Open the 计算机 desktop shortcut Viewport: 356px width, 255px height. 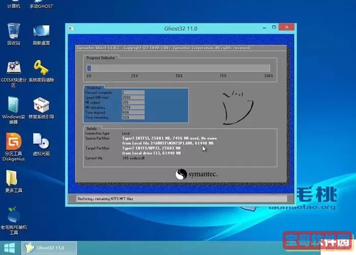click(14, 5)
